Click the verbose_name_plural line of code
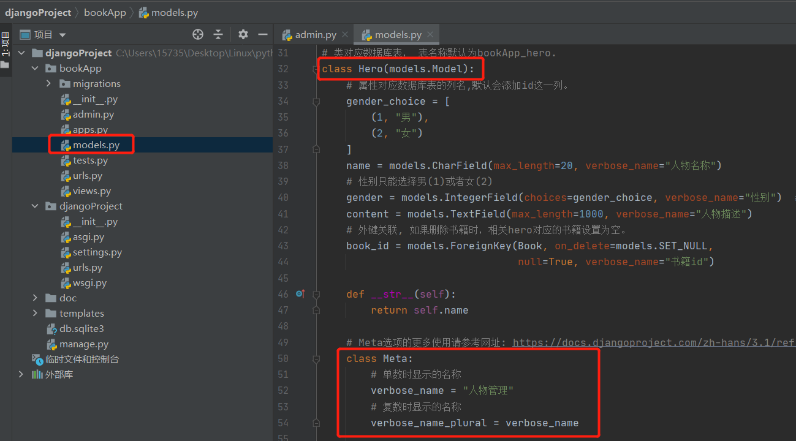796x441 pixels. 474,423
